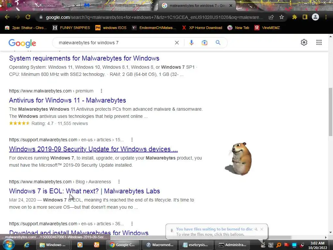Click the balloon's wrench options icon
333x250 pixels.
click(256, 229)
